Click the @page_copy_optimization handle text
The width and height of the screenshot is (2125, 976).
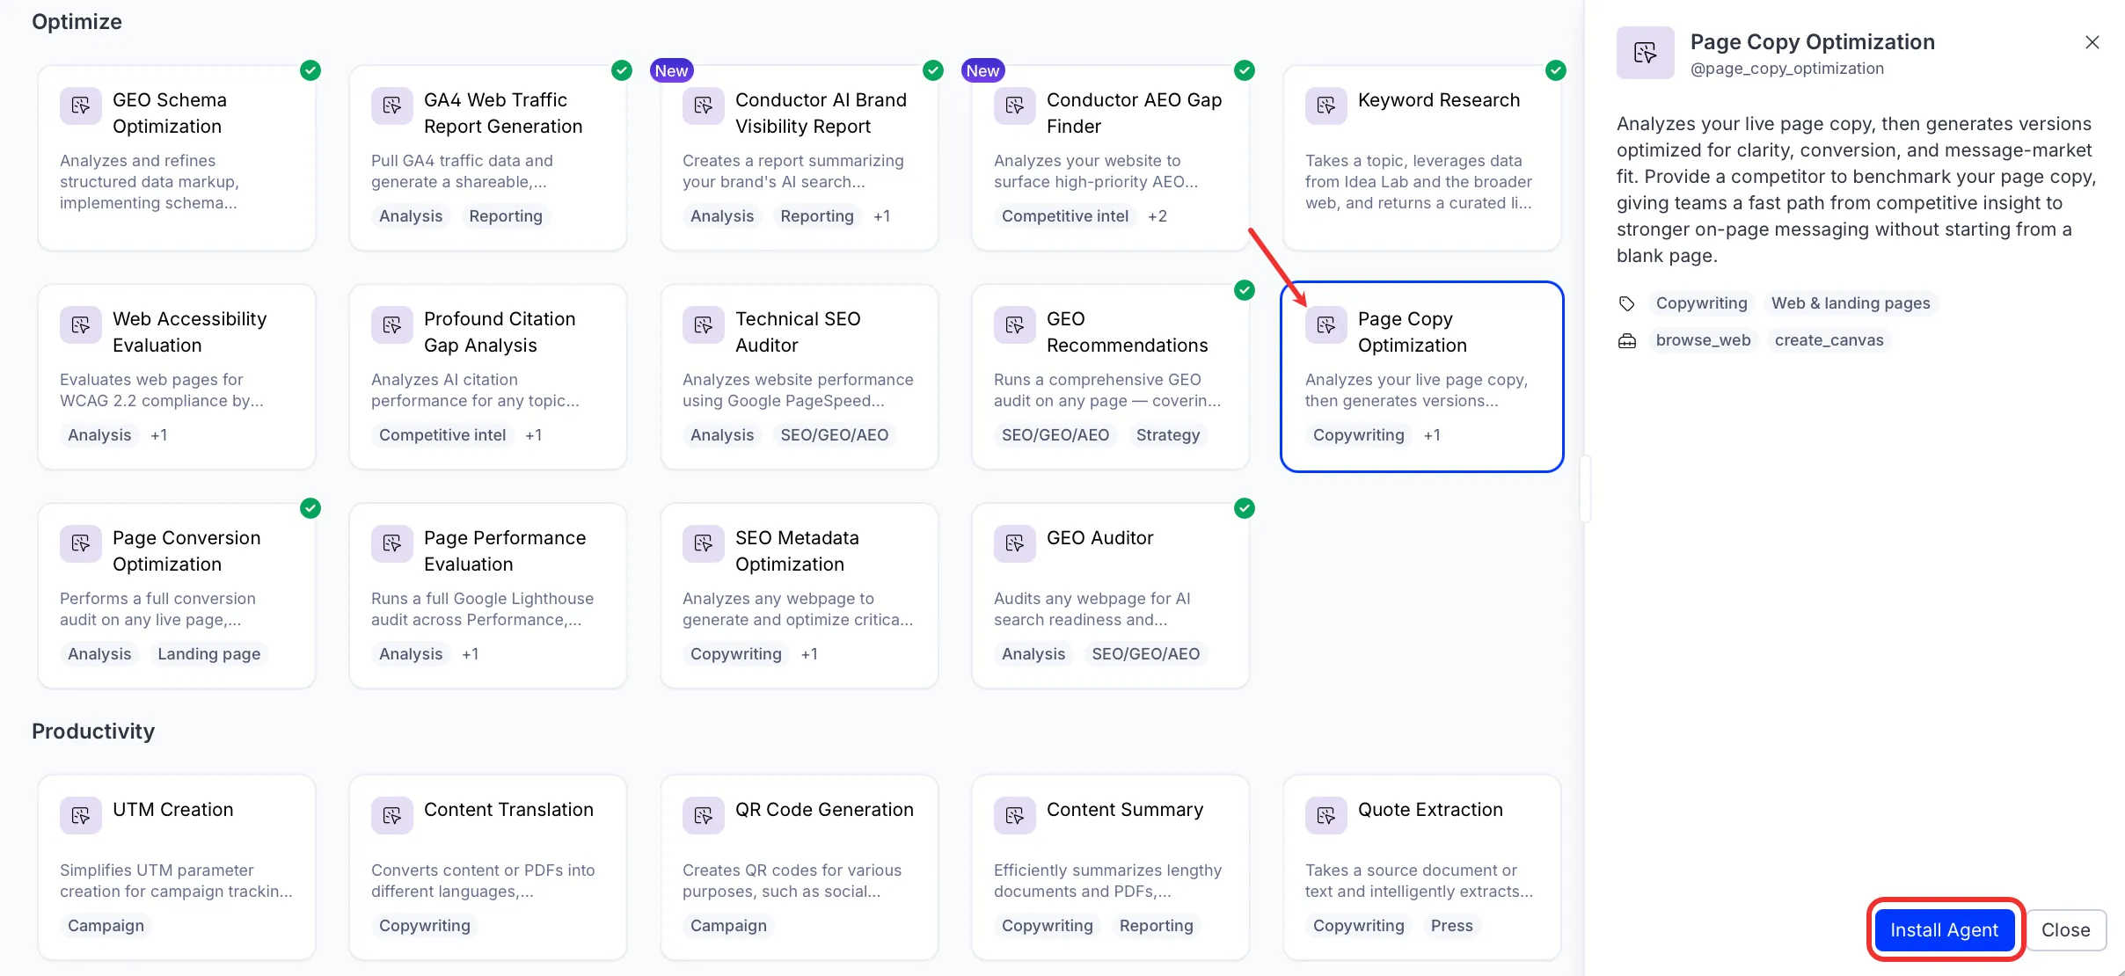1787,69
